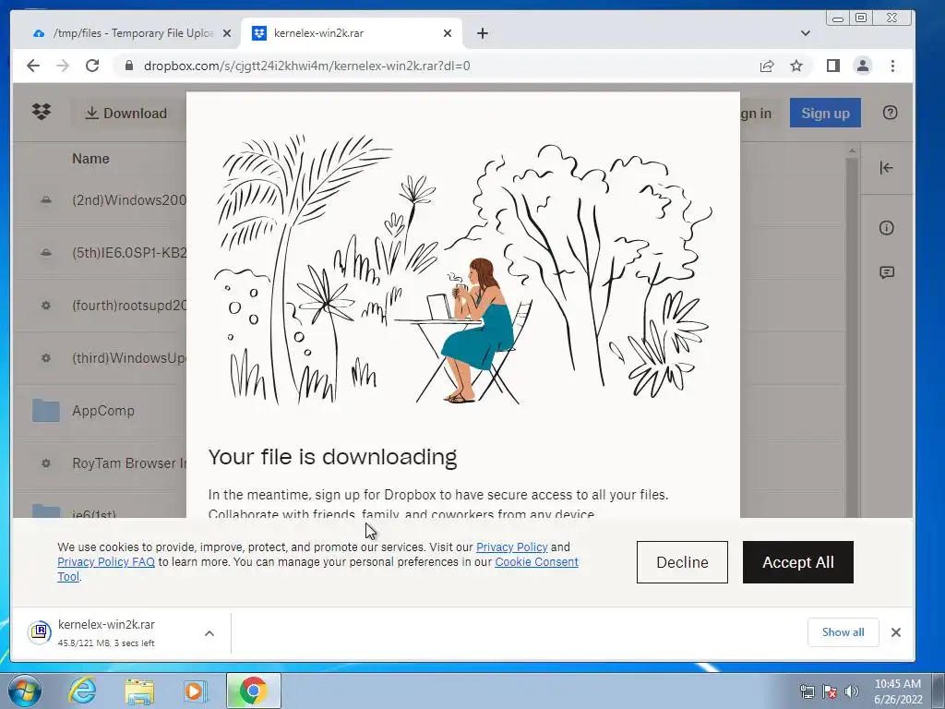Toggle the Chrome side panel icon
Screen dimensions: 945x709
833,66
